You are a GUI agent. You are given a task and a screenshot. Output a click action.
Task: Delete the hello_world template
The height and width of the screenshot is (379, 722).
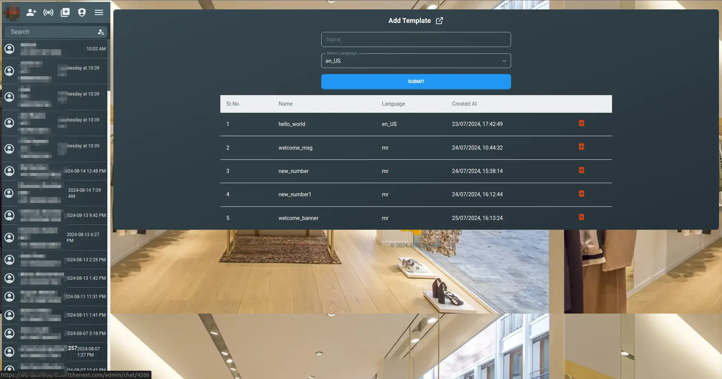coord(581,123)
